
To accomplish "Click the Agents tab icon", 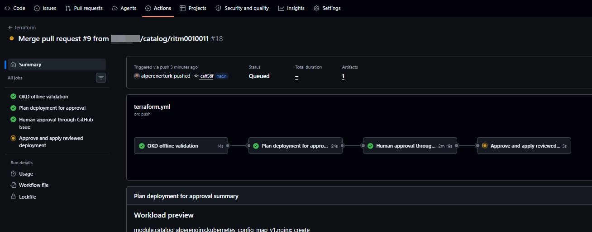I will 115,8.
